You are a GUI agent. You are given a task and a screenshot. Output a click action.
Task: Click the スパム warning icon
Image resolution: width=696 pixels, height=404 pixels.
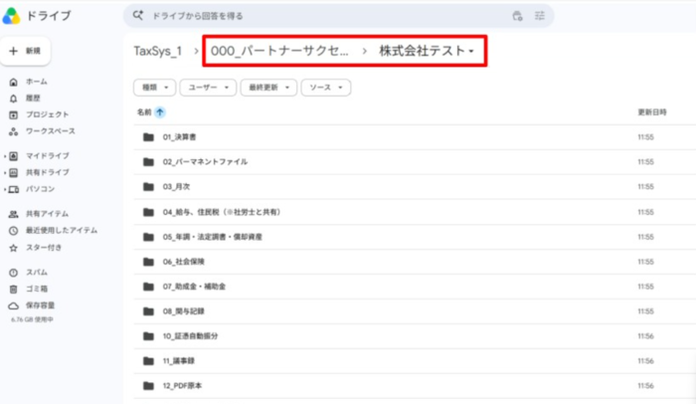13,273
